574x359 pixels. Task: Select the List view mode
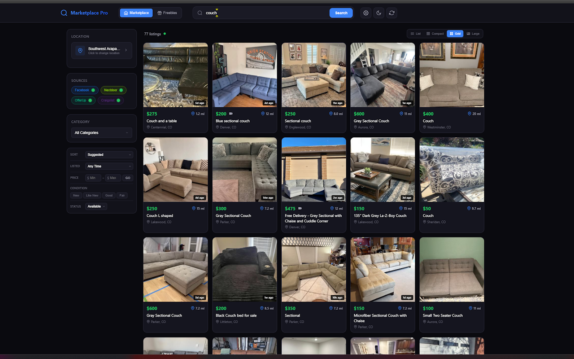click(416, 34)
